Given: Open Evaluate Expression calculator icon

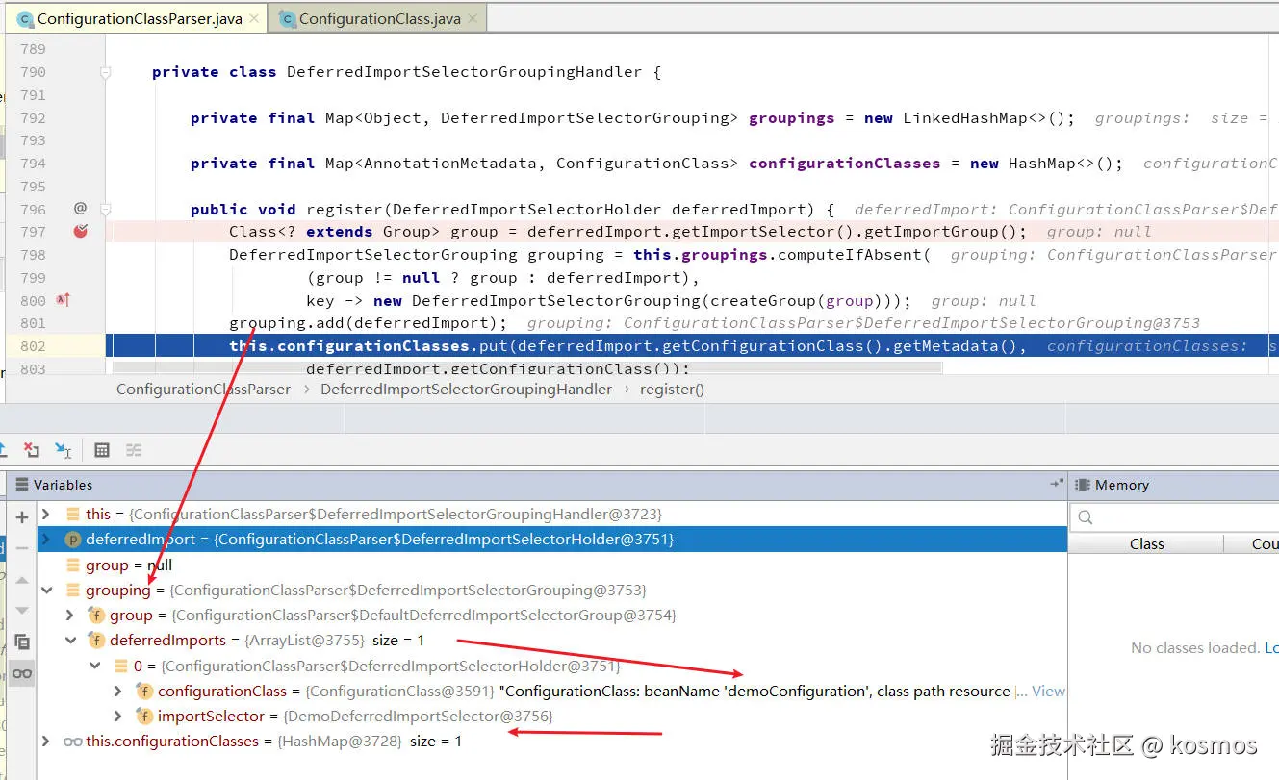Looking at the screenshot, I should click(102, 450).
